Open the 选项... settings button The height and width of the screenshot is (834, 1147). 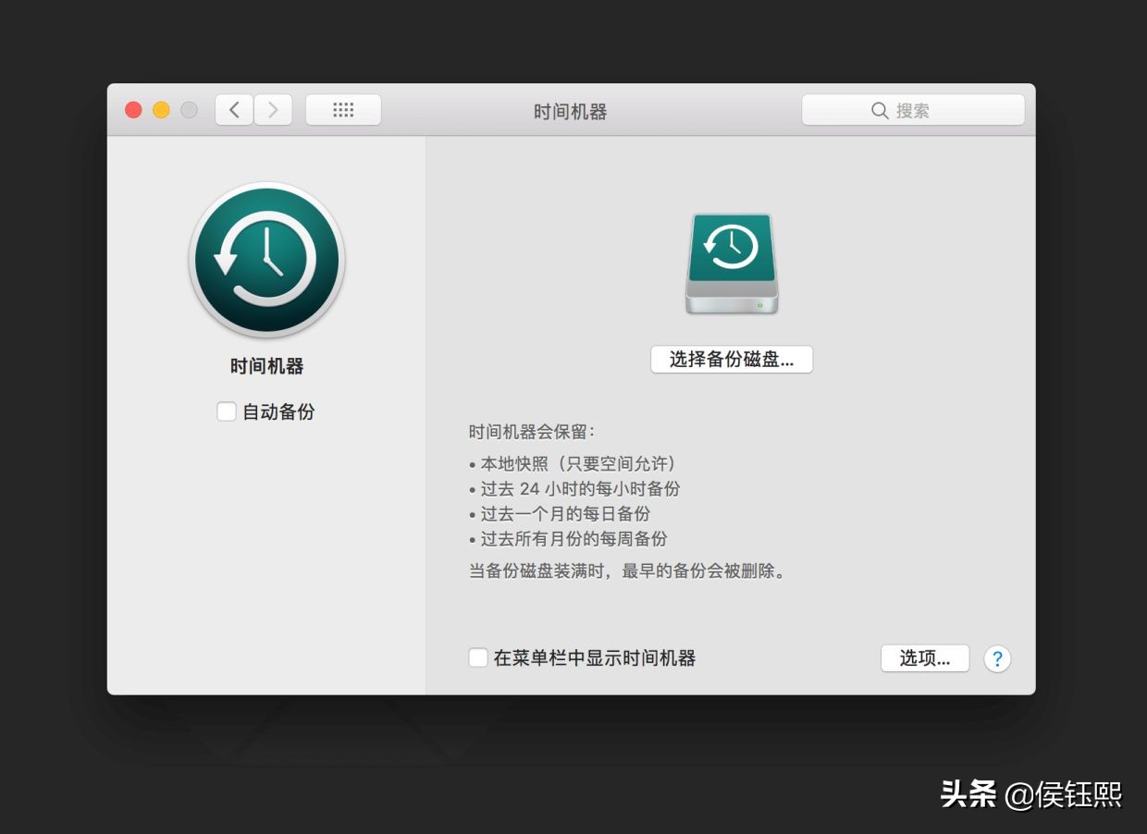(924, 658)
